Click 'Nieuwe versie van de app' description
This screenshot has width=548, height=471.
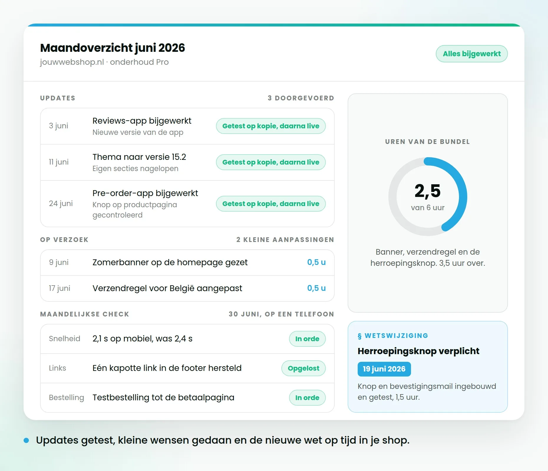click(138, 132)
